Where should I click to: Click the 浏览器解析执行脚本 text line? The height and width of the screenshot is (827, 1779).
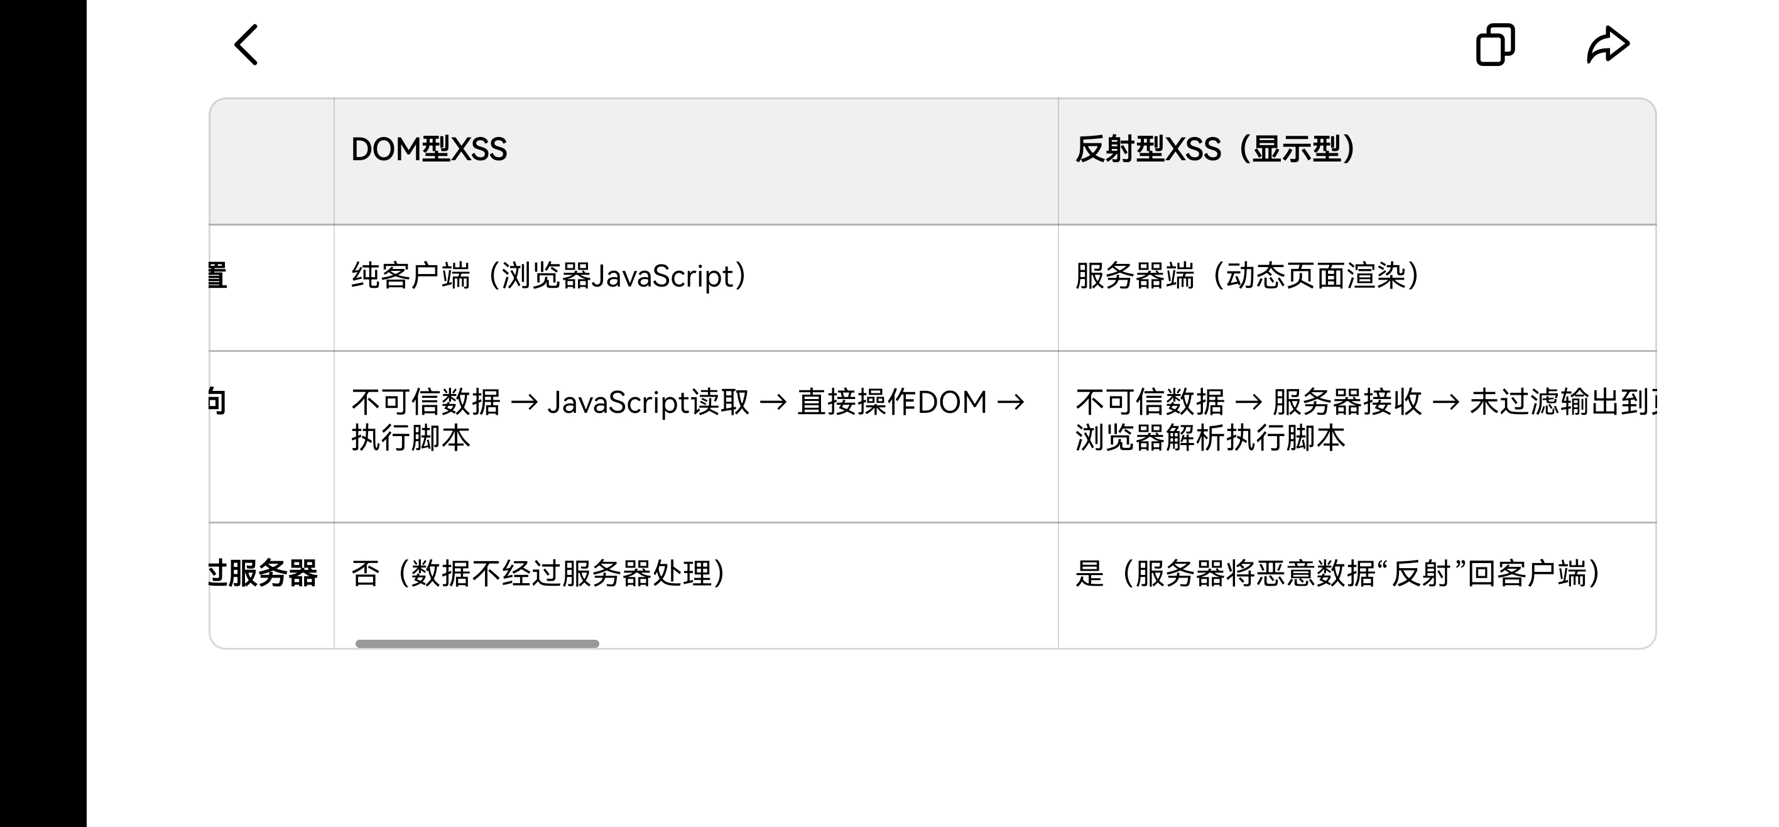1210,438
